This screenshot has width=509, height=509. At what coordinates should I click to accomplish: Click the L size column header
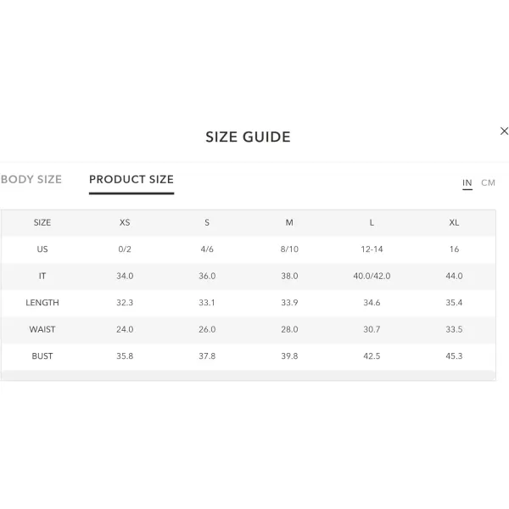(372, 222)
